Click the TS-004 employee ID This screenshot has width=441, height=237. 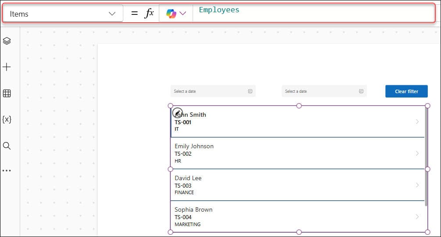click(183, 217)
